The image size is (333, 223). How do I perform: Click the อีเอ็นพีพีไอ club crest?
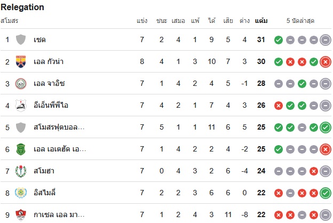pyautogui.click(x=21, y=105)
